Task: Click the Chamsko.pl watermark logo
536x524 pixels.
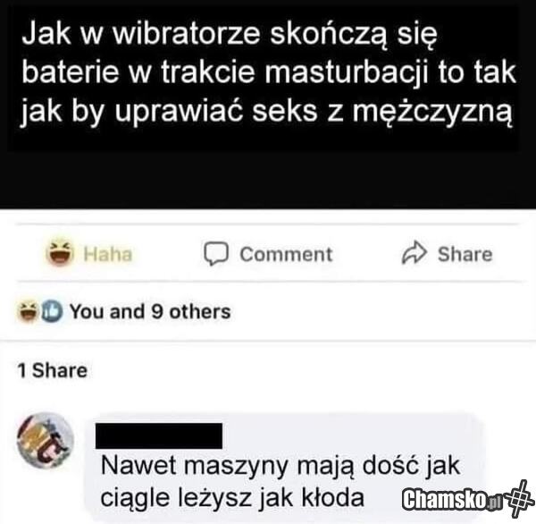Action: (452, 500)
